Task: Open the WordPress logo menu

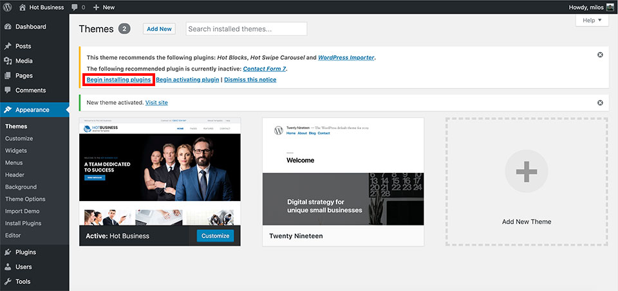Action: point(7,7)
